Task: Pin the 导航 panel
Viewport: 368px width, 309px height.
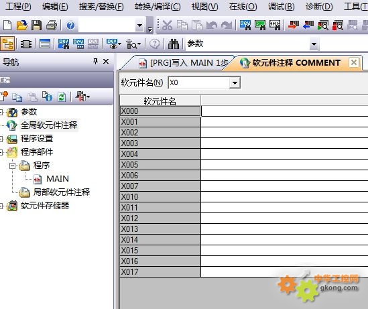Action: [95, 62]
